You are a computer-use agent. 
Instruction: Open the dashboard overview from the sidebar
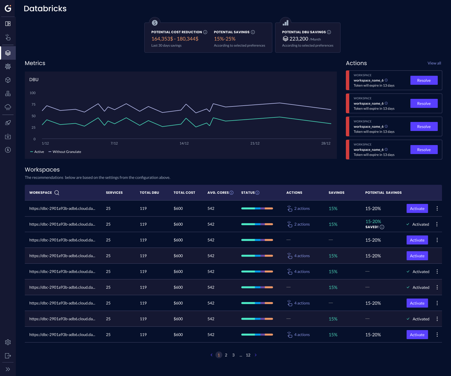[x=8, y=24]
